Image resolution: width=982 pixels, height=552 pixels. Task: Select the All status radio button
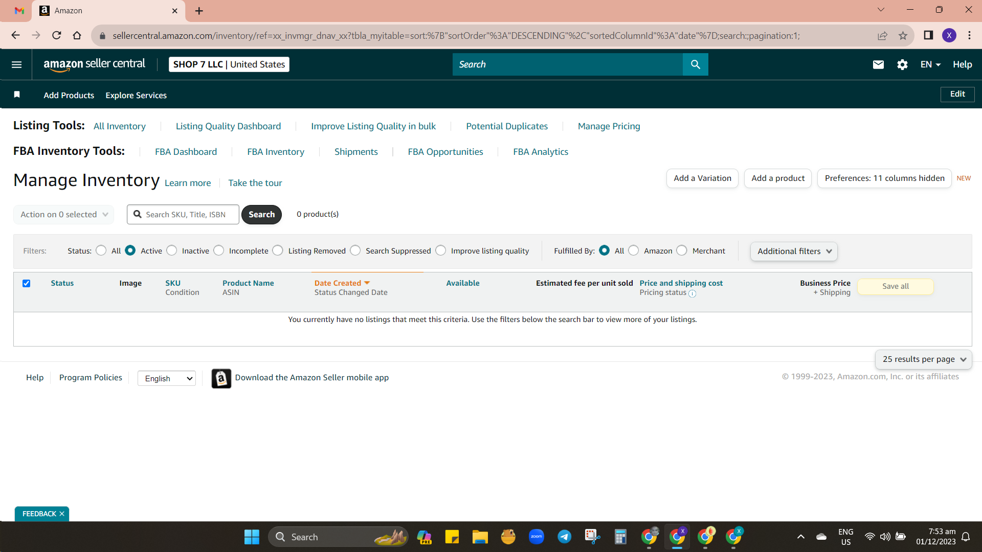pyautogui.click(x=101, y=250)
